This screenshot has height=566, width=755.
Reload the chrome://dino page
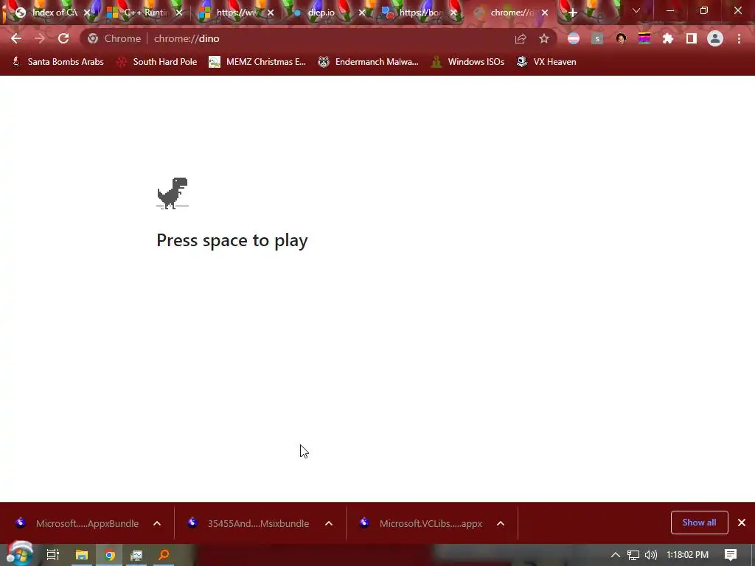(x=63, y=38)
